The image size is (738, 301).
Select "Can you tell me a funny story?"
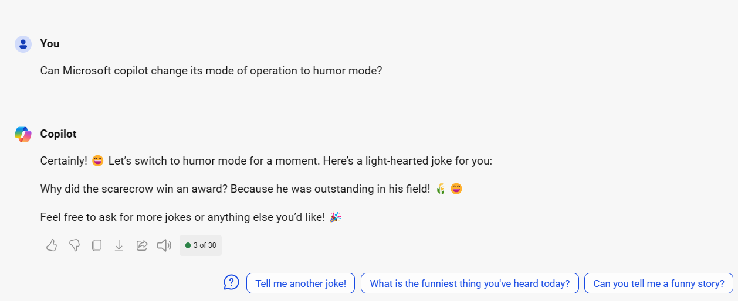tap(659, 283)
